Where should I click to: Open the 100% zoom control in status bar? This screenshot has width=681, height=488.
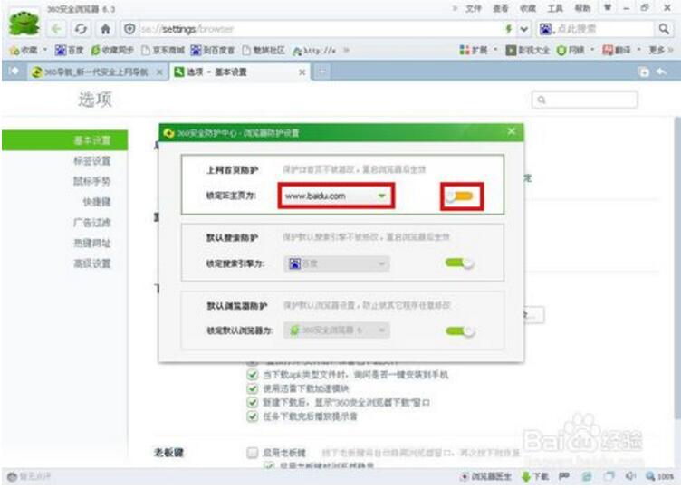point(659,476)
